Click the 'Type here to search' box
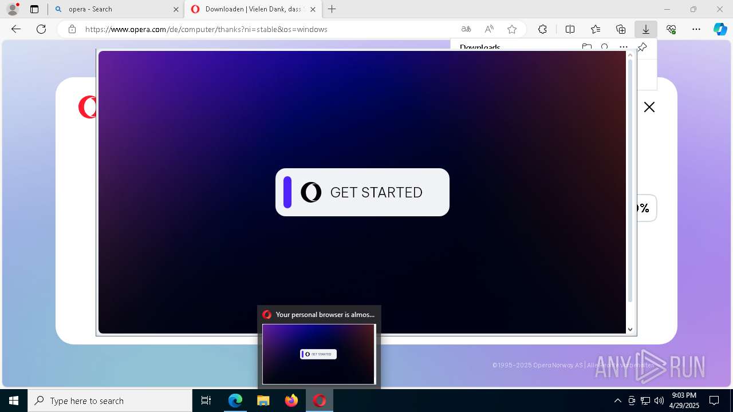The width and height of the screenshot is (733, 412). click(110, 401)
